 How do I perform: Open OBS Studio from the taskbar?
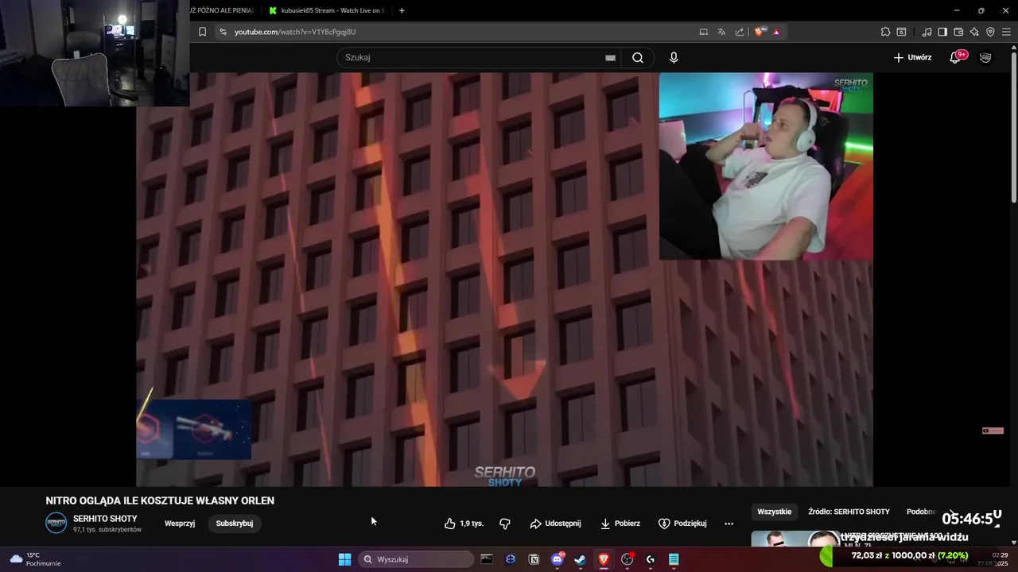tap(627, 559)
